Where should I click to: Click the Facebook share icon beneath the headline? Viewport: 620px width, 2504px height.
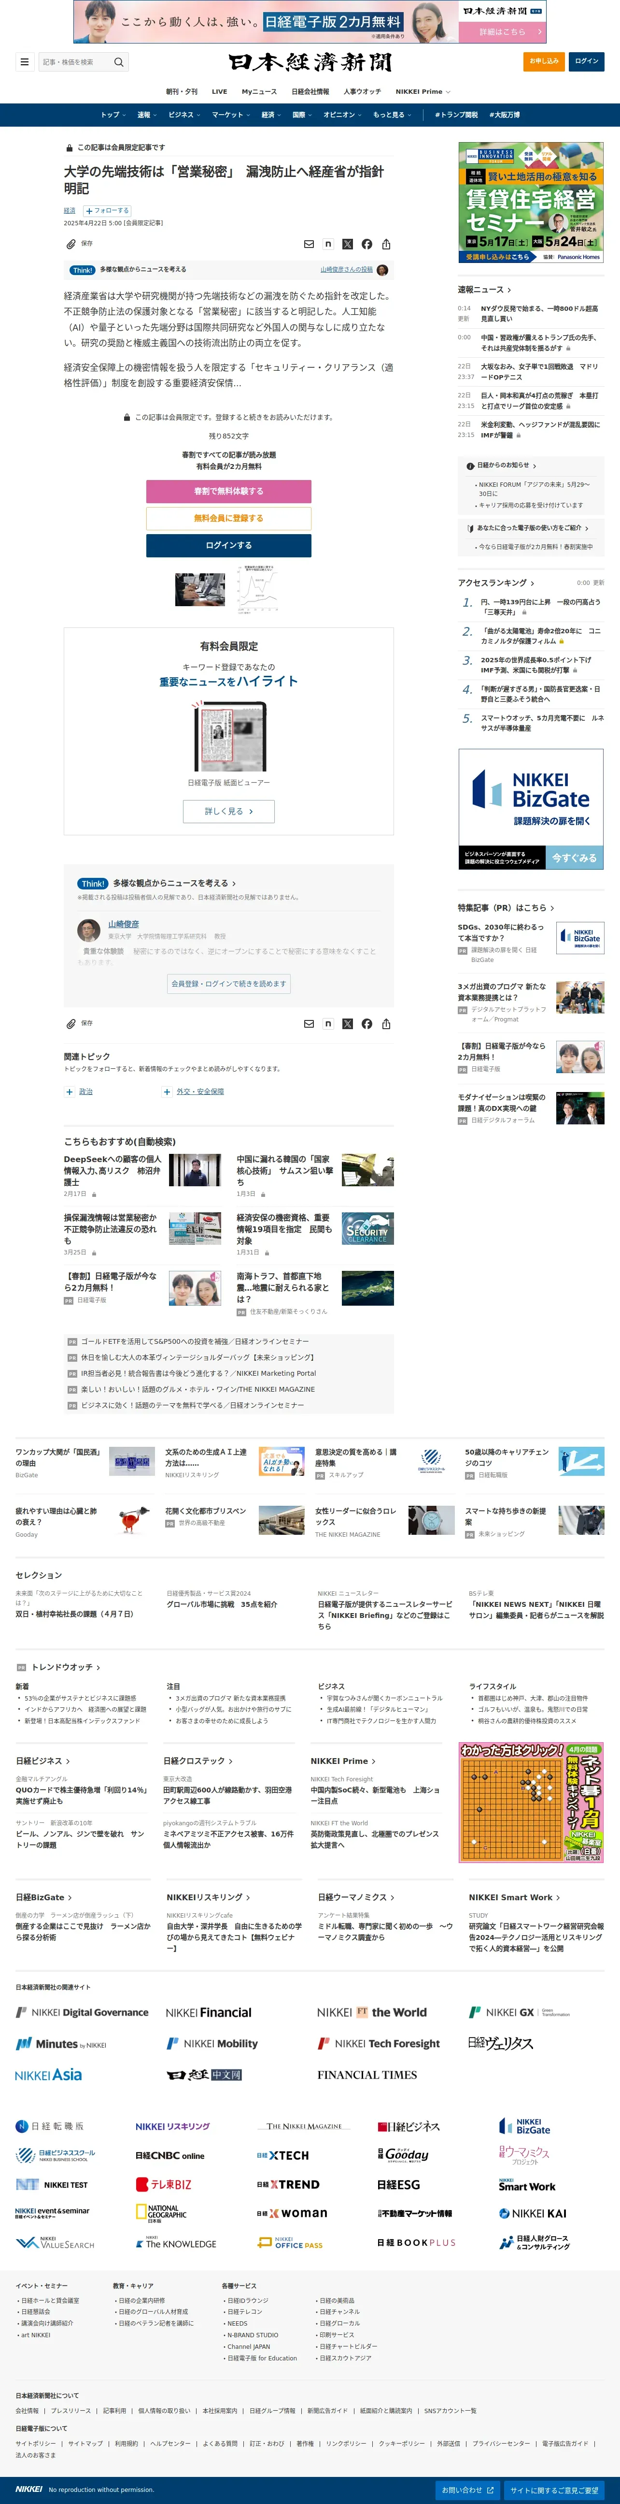367,244
